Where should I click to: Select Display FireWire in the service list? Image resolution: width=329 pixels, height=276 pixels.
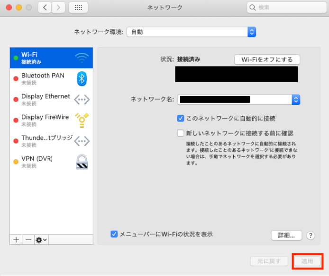(x=51, y=120)
